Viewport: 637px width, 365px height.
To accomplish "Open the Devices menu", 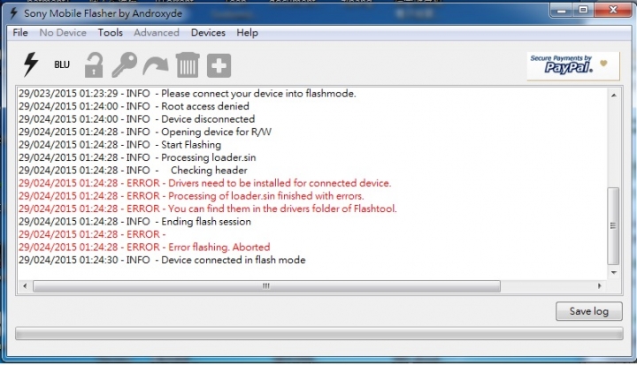I will tap(208, 33).
